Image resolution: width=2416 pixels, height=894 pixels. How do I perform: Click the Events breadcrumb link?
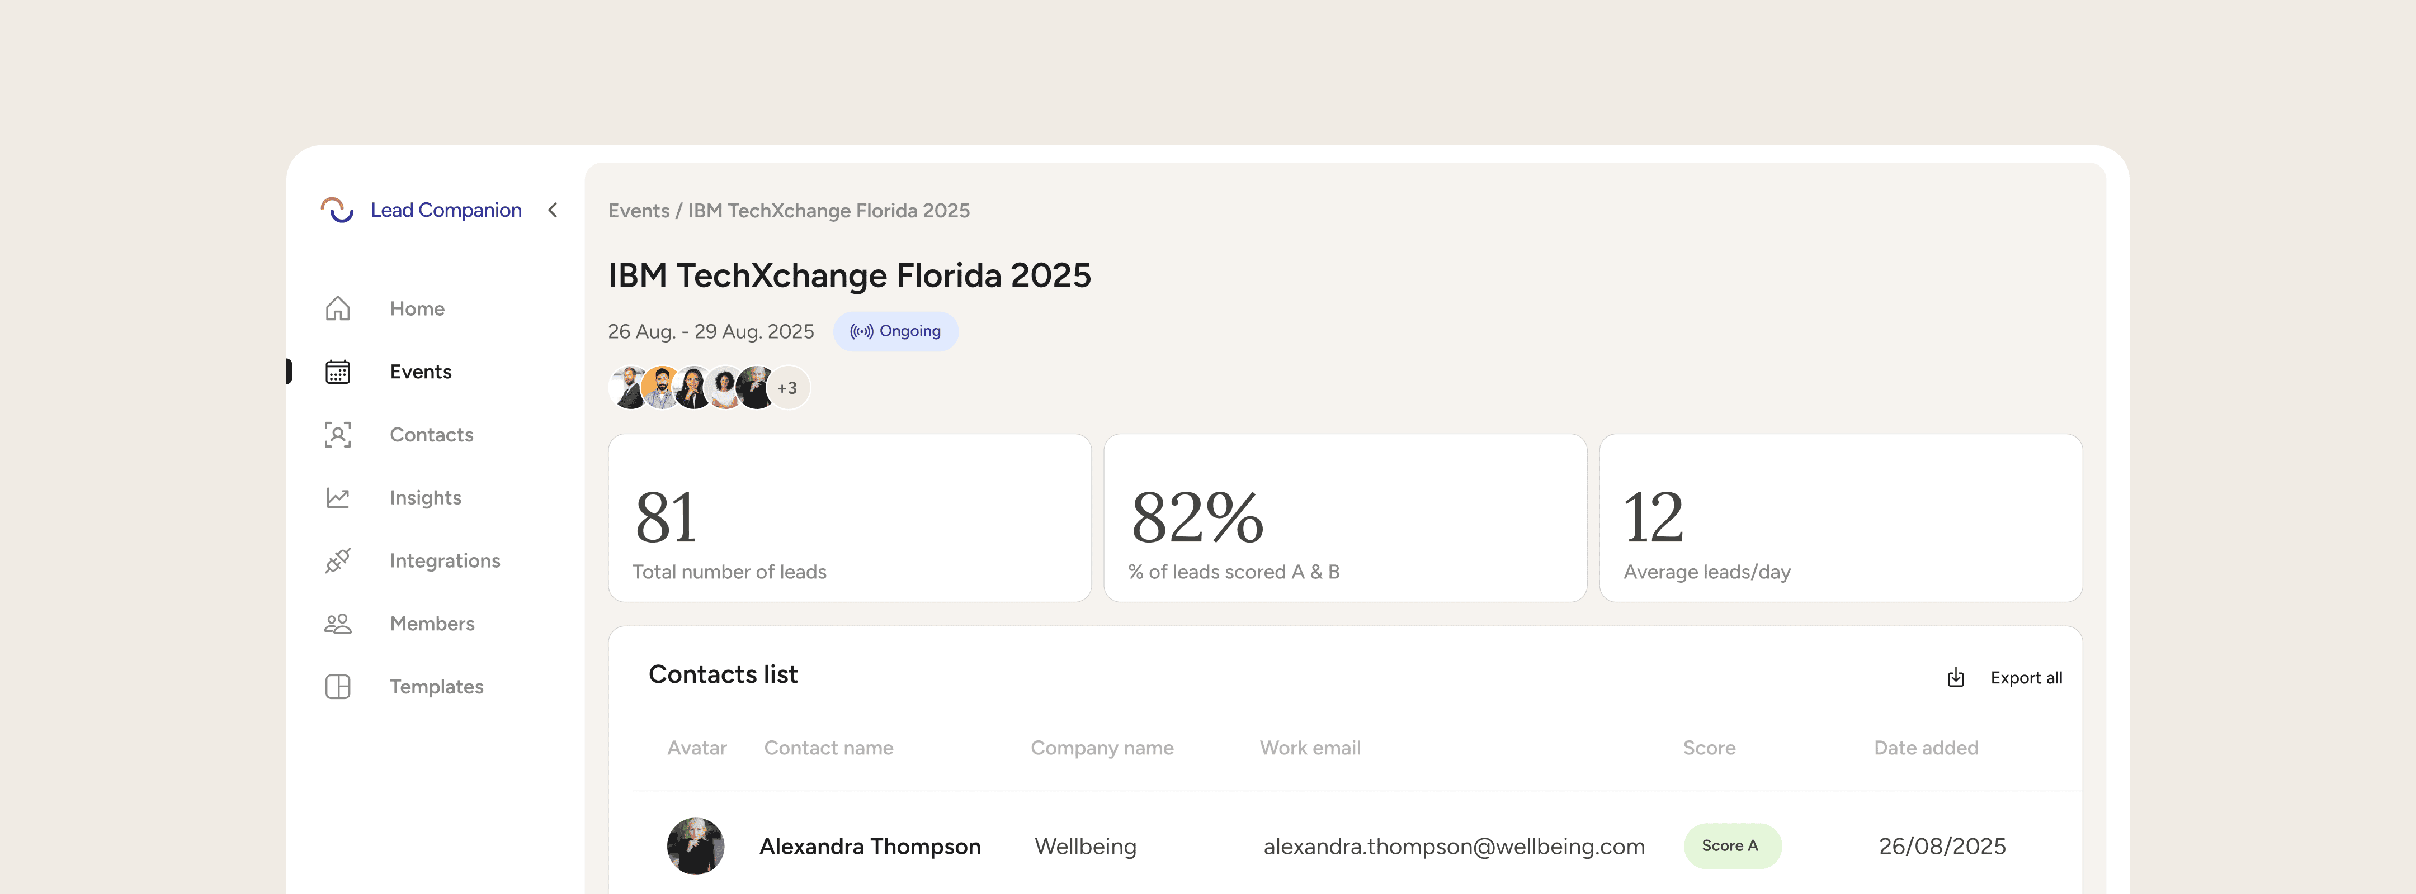[638, 211]
